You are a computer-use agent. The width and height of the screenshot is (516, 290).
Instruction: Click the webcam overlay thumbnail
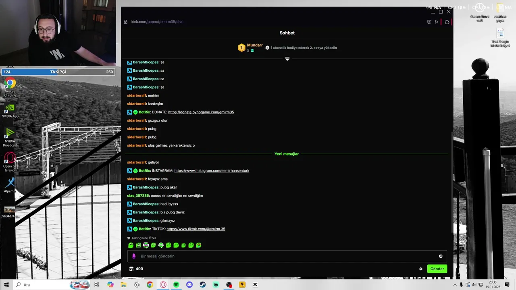click(58, 33)
